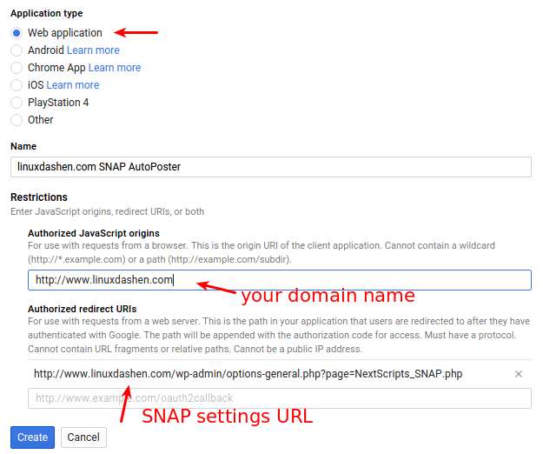Open Learn more link beside iOS
The height and width of the screenshot is (454, 543).
point(73,85)
